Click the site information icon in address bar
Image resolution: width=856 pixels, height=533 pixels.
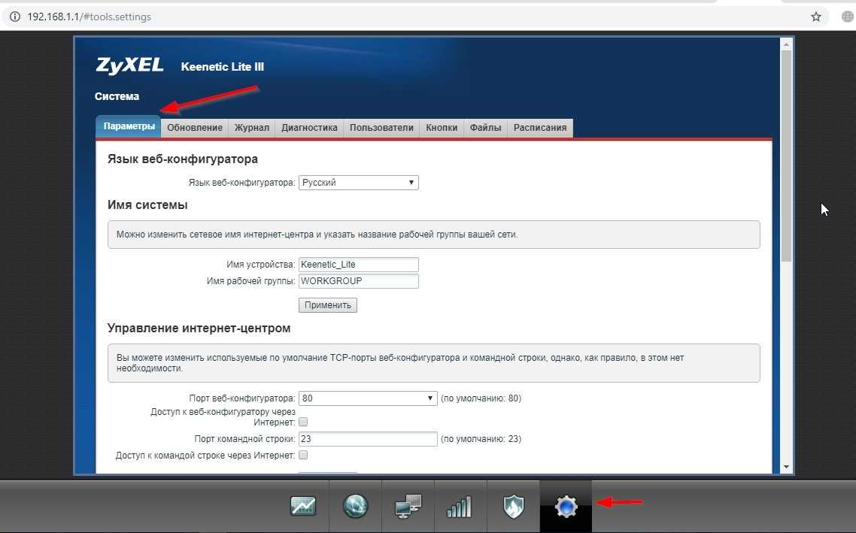[14, 17]
